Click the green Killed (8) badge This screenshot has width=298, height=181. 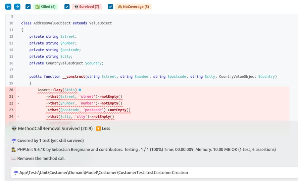click(x=45, y=7)
